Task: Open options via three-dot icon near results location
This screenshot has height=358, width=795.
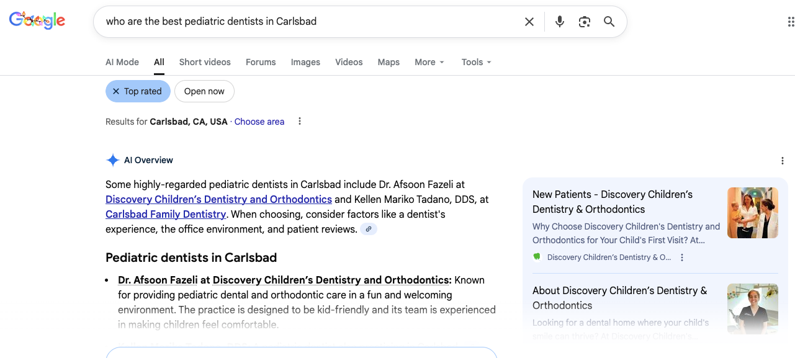Action: click(299, 121)
